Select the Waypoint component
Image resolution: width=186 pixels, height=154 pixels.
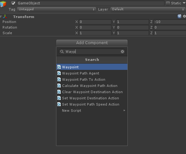(x=92, y=67)
